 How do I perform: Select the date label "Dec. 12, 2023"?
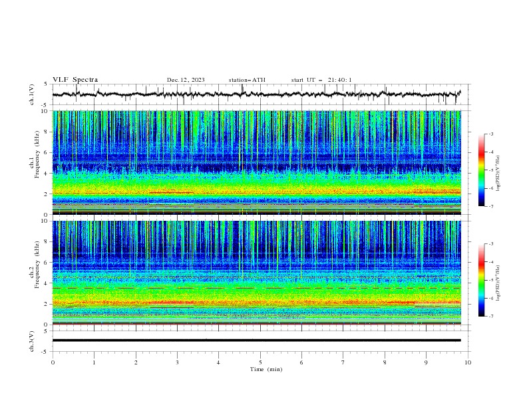(x=186, y=80)
